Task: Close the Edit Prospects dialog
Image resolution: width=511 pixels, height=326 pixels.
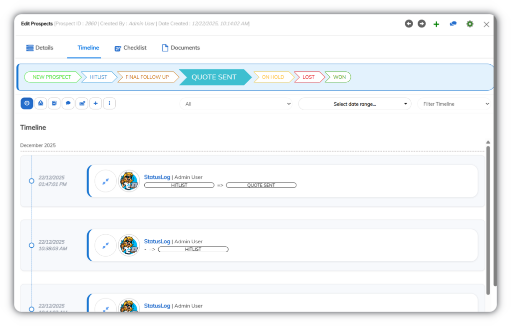Action: pos(486,24)
